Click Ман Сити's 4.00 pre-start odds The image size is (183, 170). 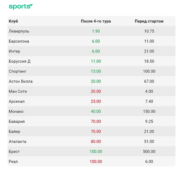[149, 92]
